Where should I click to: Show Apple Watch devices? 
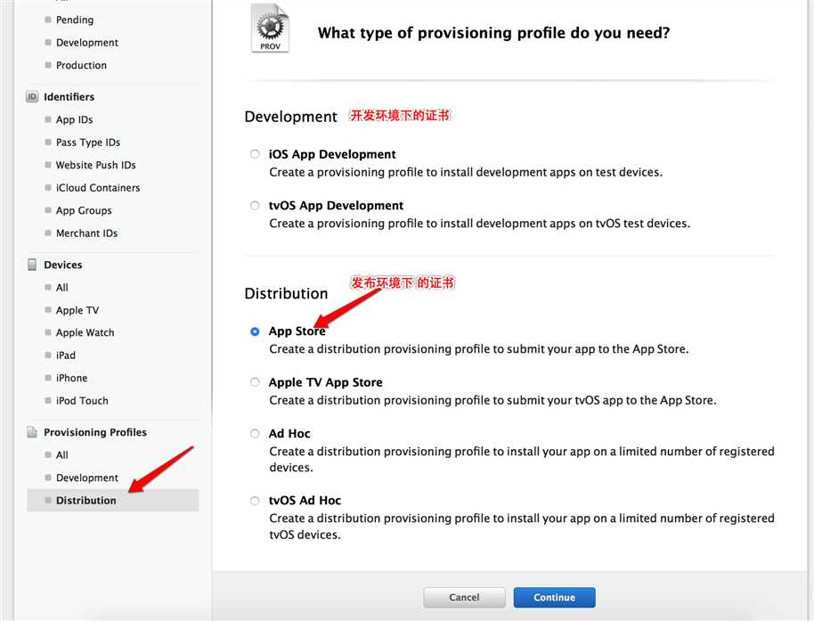coord(85,333)
